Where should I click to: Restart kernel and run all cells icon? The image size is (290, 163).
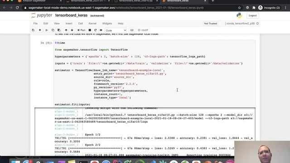point(101,30)
